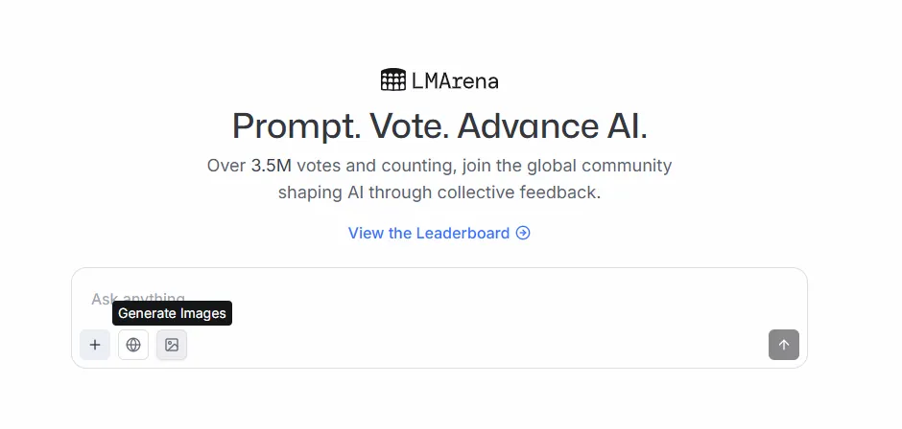Click the circled arrow beside Leaderboard
This screenshot has width=902, height=429.
tap(523, 233)
